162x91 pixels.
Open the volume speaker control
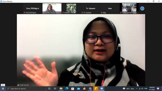tap(142, 89)
